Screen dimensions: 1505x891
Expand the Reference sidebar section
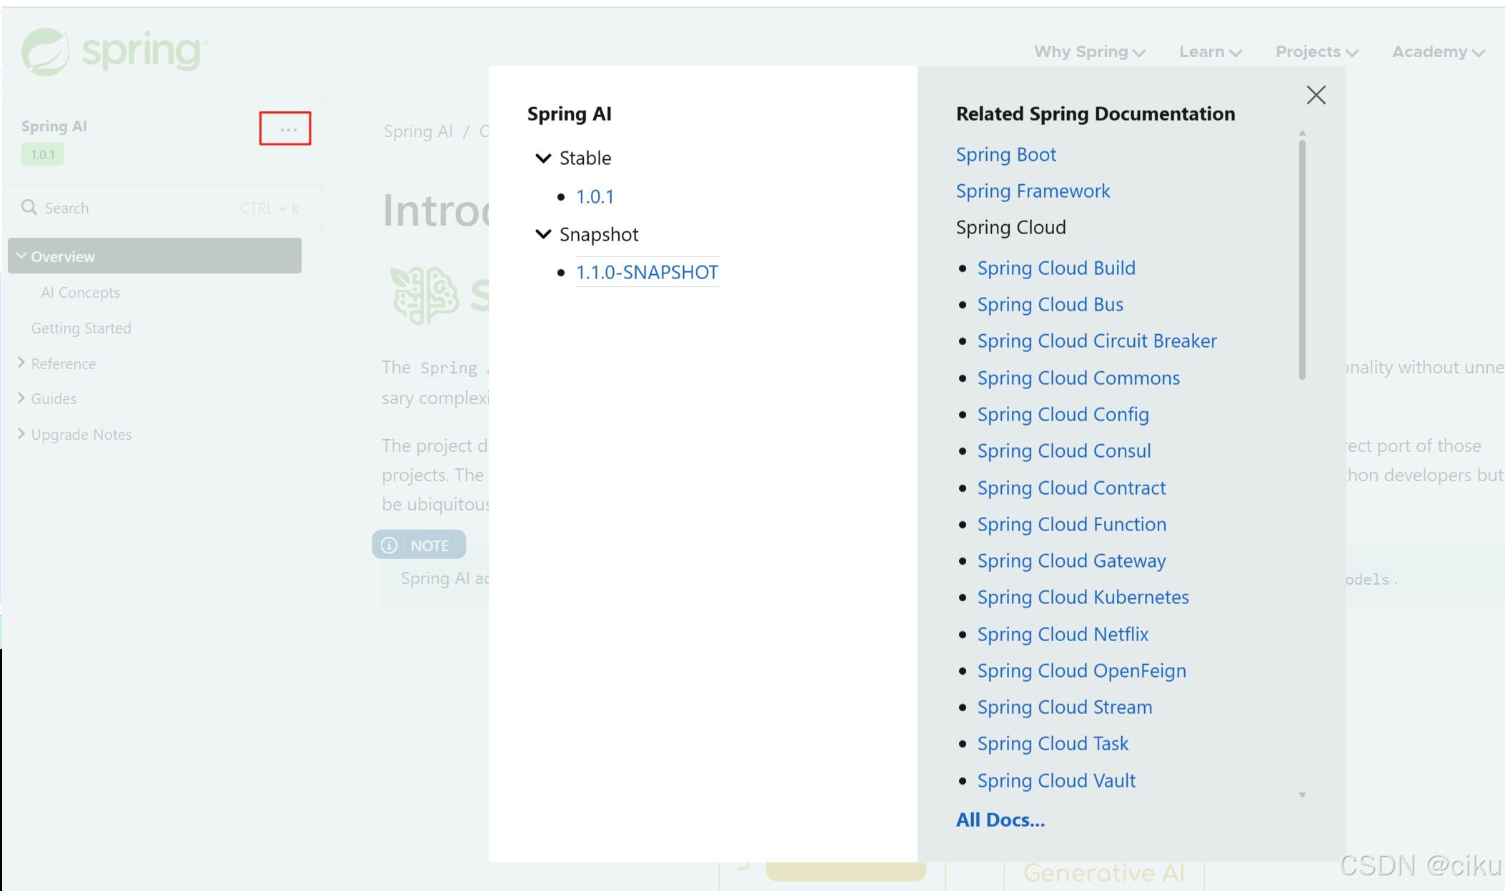(21, 363)
